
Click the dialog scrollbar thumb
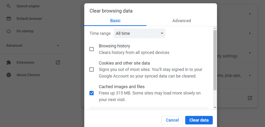point(215,60)
